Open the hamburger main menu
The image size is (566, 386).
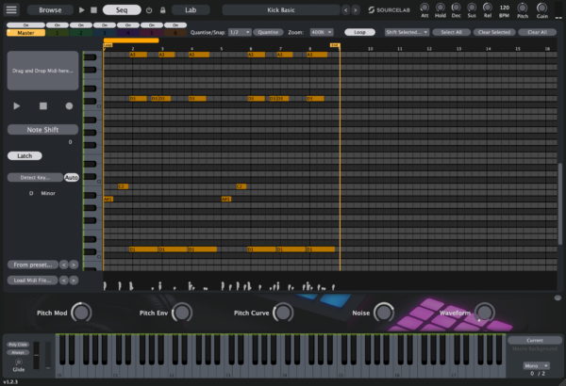[11, 9]
